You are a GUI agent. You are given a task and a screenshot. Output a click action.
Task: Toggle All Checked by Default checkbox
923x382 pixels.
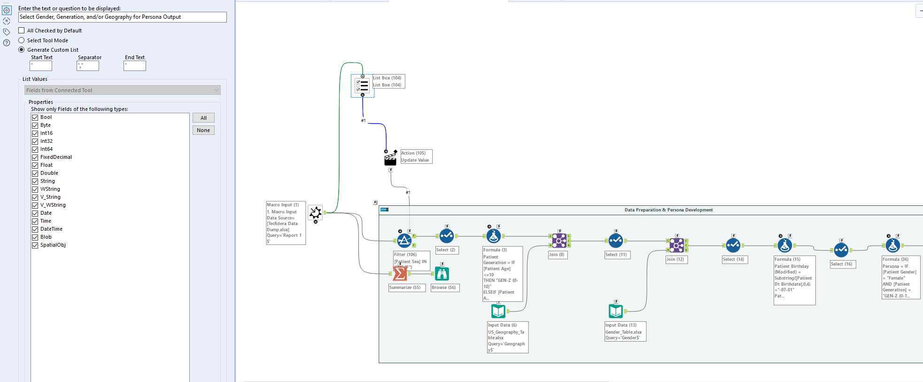(22, 31)
